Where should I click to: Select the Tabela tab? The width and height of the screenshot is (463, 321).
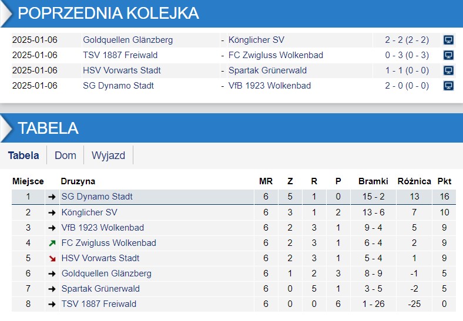24,156
